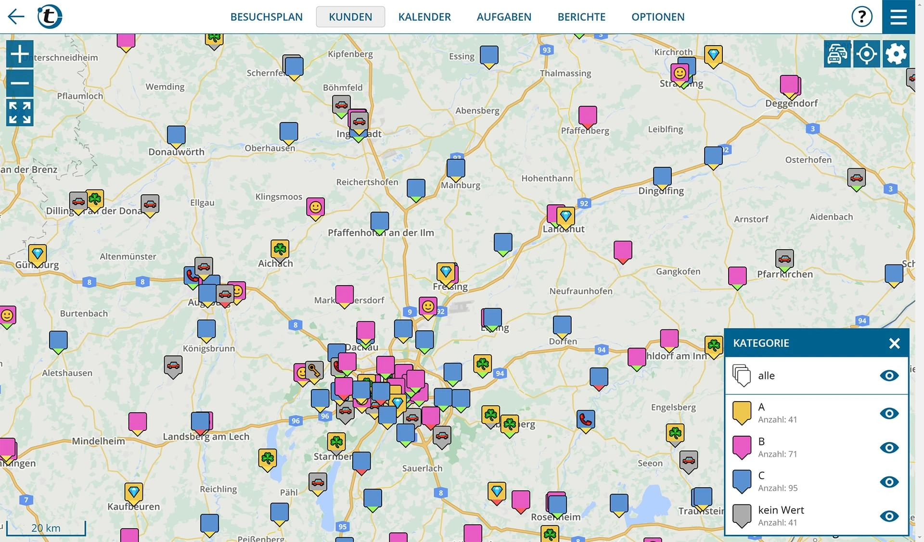Image resolution: width=924 pixels, height=542 pixels.
Task: Toggle visibility of 'kein Wert' category
Action: tap(889, 517)
